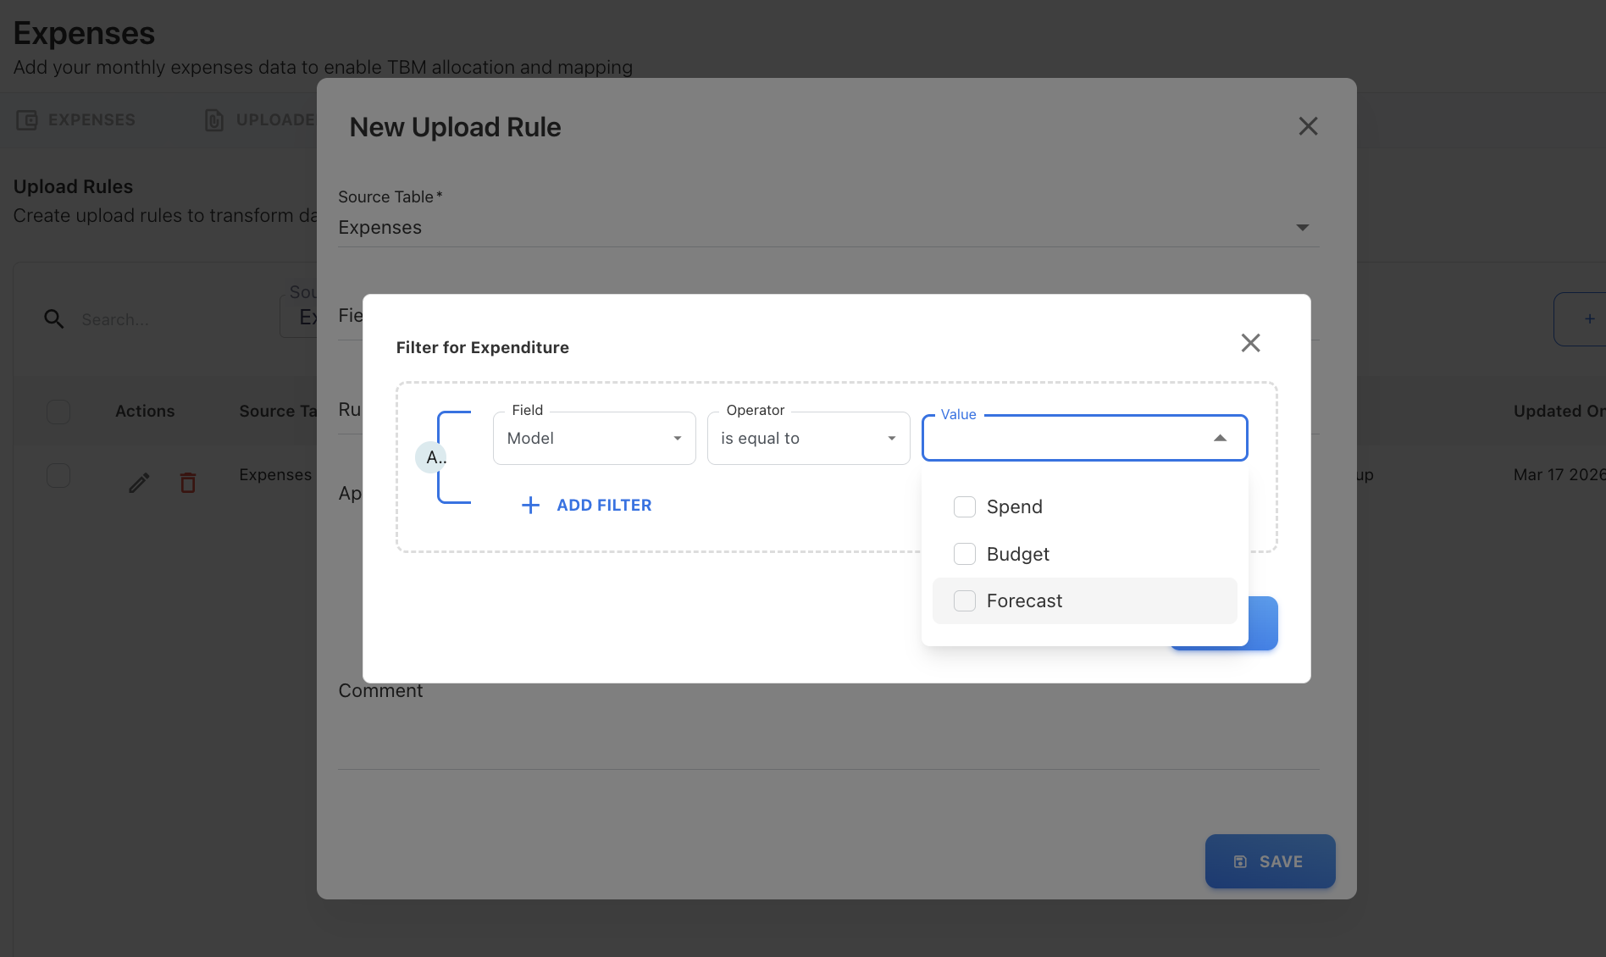Select the header row select-all checkbox
Image resolution: width=1606 pixels, height=957 pixels.
pos(58,412)
